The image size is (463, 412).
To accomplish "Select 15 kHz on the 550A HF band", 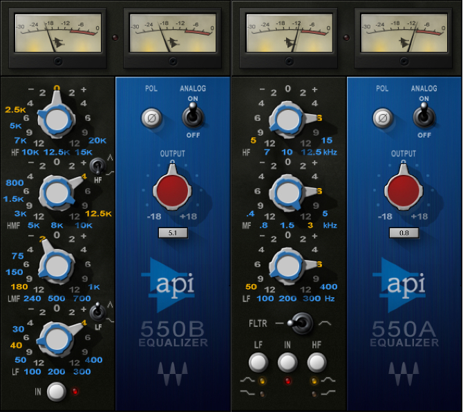I will [x=327, y=140].
